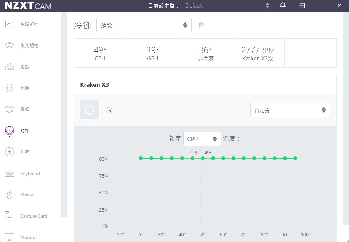Click the 'CPU：49°' graph marker label
The height and width of the screenshot is (242, 349).
click(201, 153)
